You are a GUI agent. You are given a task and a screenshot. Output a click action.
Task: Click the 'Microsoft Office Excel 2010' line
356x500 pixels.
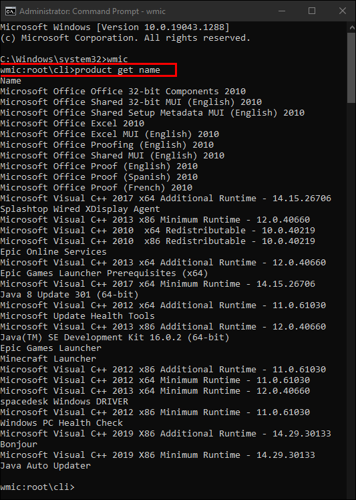coord(72,124)
